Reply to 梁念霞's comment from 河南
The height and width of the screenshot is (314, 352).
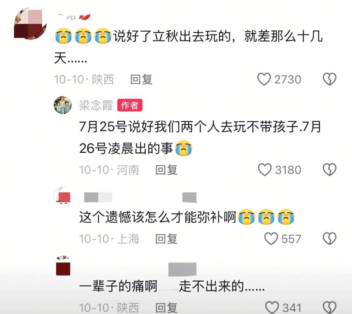coord(166,170)
